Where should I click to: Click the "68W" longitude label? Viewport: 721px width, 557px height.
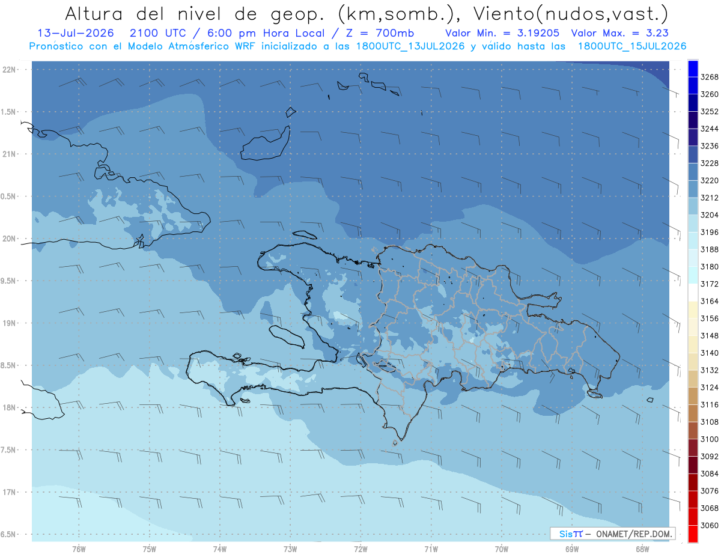[642, 549]
